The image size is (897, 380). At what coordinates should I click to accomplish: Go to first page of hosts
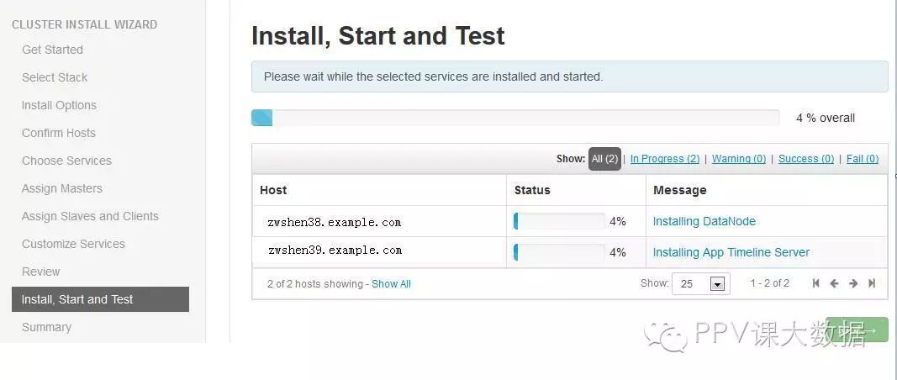[x=815, y=283]
